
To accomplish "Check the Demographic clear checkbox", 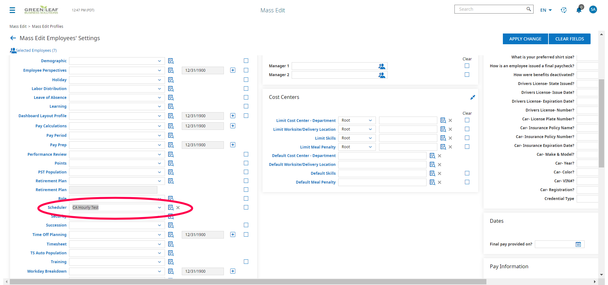I will point(246,61).
